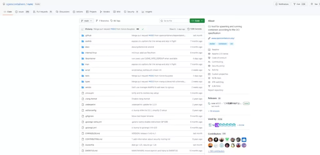
Task: Open the Notifications bell button
Action: coord(282,4)
